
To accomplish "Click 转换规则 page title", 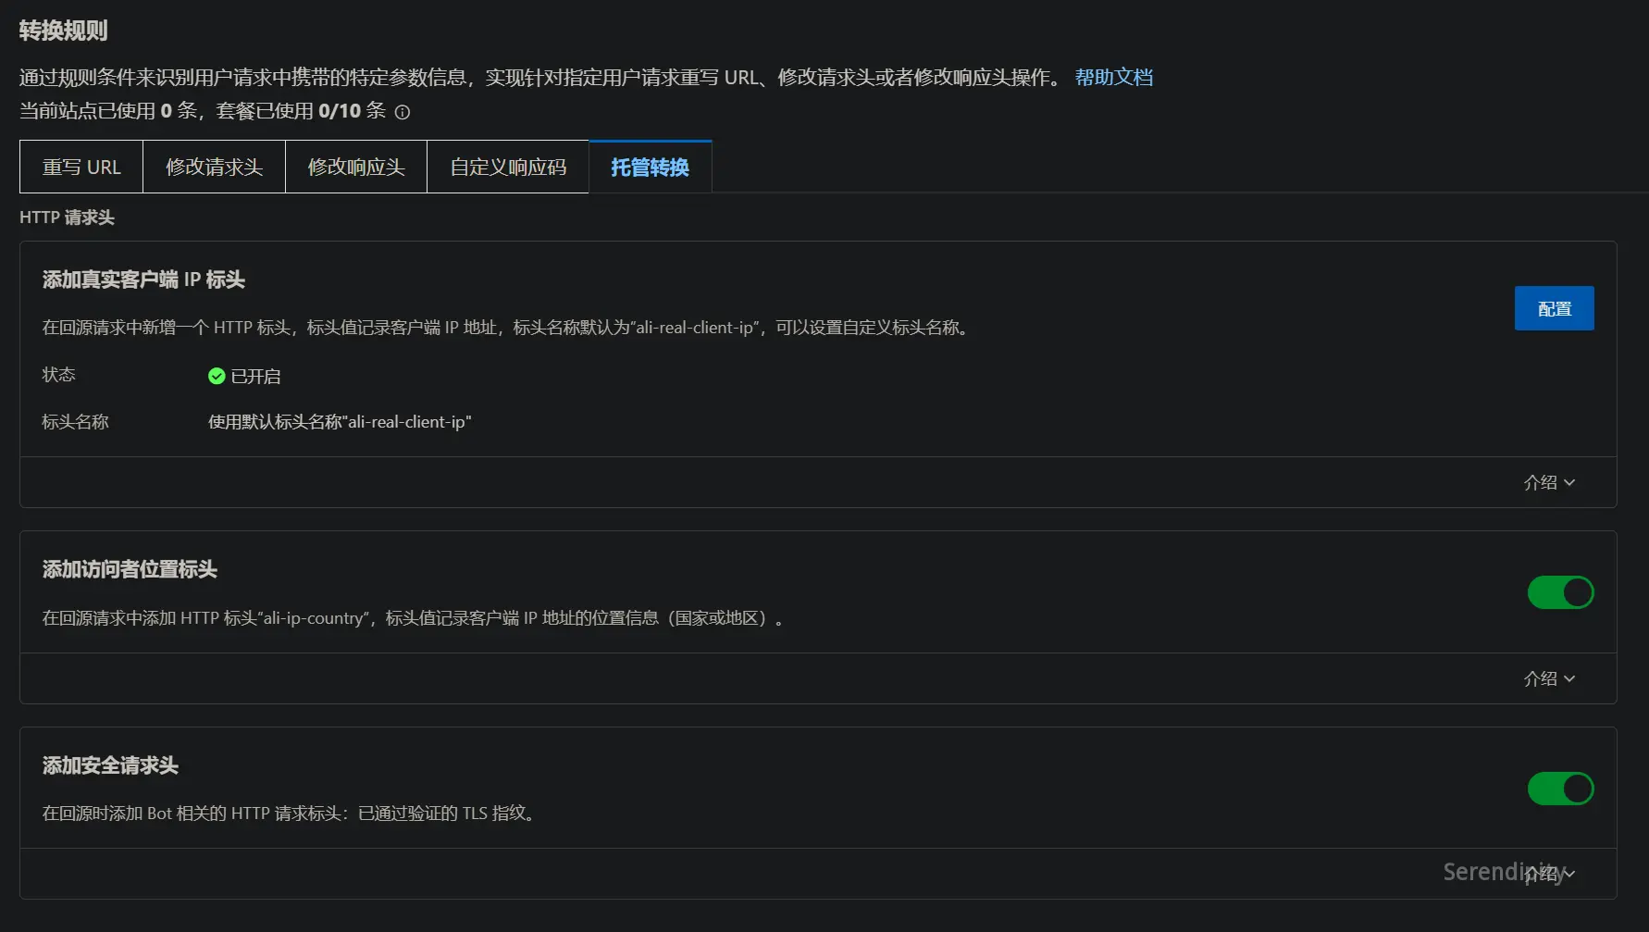I will (64, 31).
